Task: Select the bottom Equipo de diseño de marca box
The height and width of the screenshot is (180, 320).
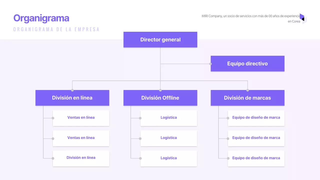Action: (256, 158)
